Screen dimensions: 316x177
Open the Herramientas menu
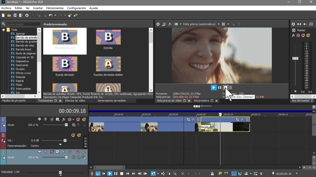click(x=55, y=8)
